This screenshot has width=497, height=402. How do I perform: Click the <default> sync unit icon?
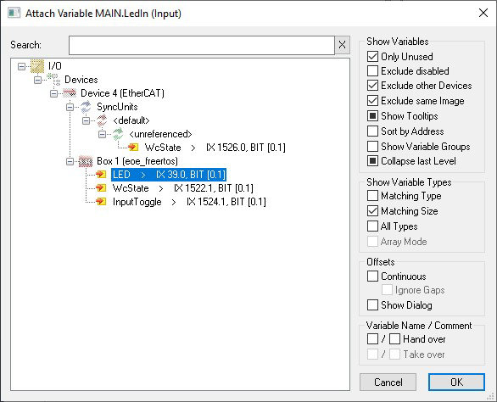coord(102,120)
